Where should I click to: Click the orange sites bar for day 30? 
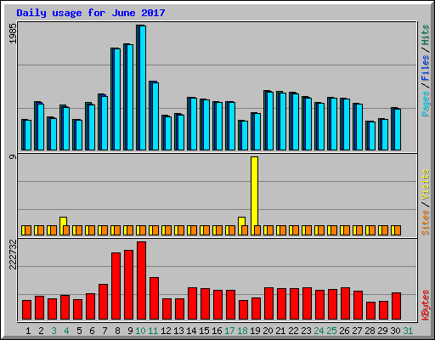click(x=398, y=230)
